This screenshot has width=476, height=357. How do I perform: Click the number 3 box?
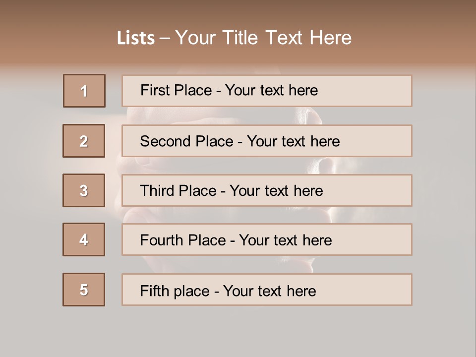84,190
